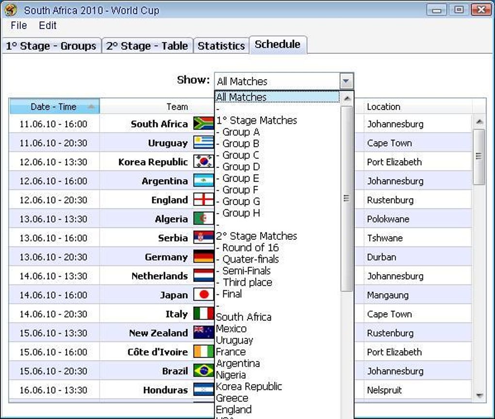Select the Schedule tab
The height and width of the screenshot is (419, 495).
point(278,45)
